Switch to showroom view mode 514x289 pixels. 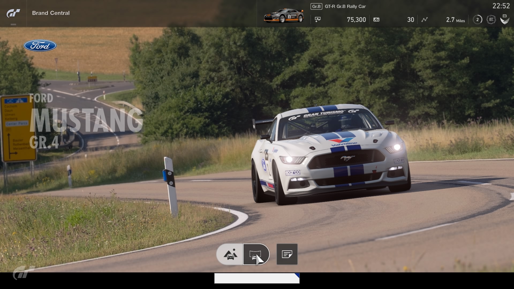(x=256, y=254)
